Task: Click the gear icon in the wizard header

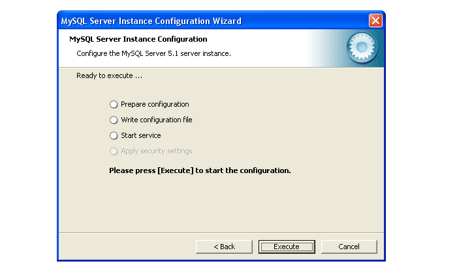Action: pyautogui.click(x=358, y=47)
